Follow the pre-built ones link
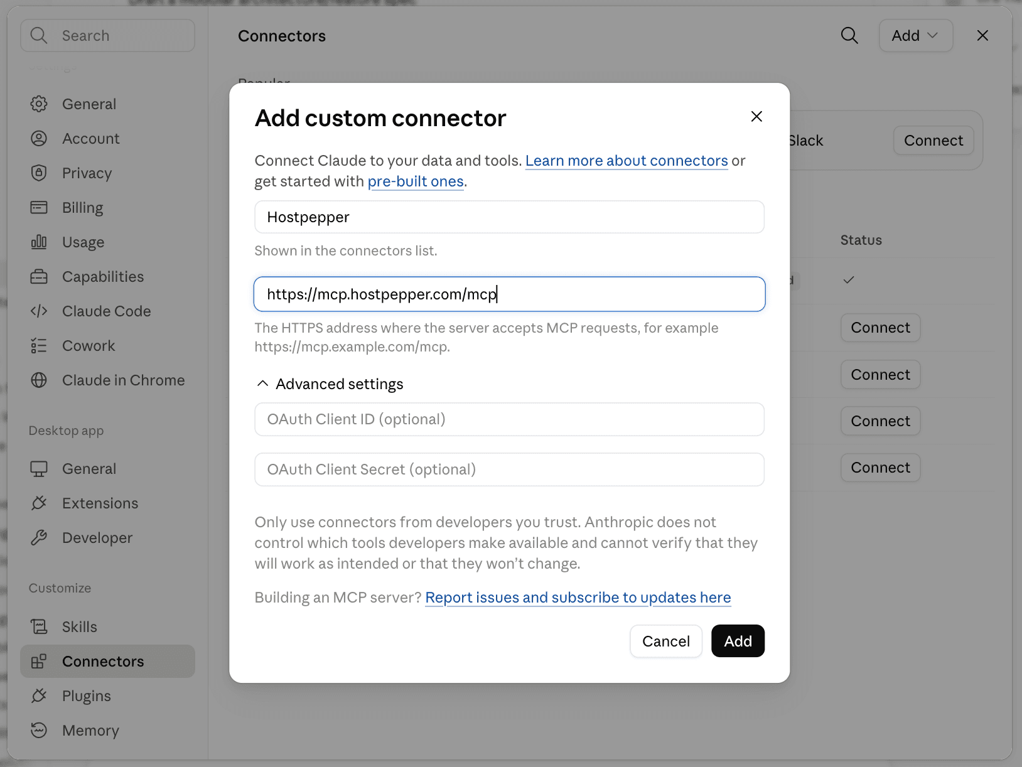This screenshot has height=767, width=1022. 416,181
